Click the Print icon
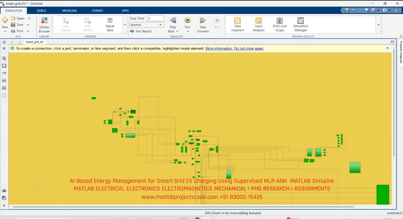Screen dimensions: 403x219 click(13, 31)
